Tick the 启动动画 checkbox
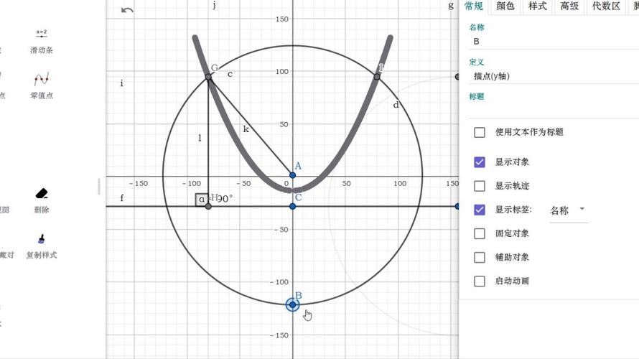The width and height of the screenshot is (639, 359). point(480,281)
